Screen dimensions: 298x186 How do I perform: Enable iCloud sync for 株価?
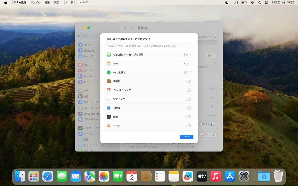pyautogui.click(x=188, y=117)
